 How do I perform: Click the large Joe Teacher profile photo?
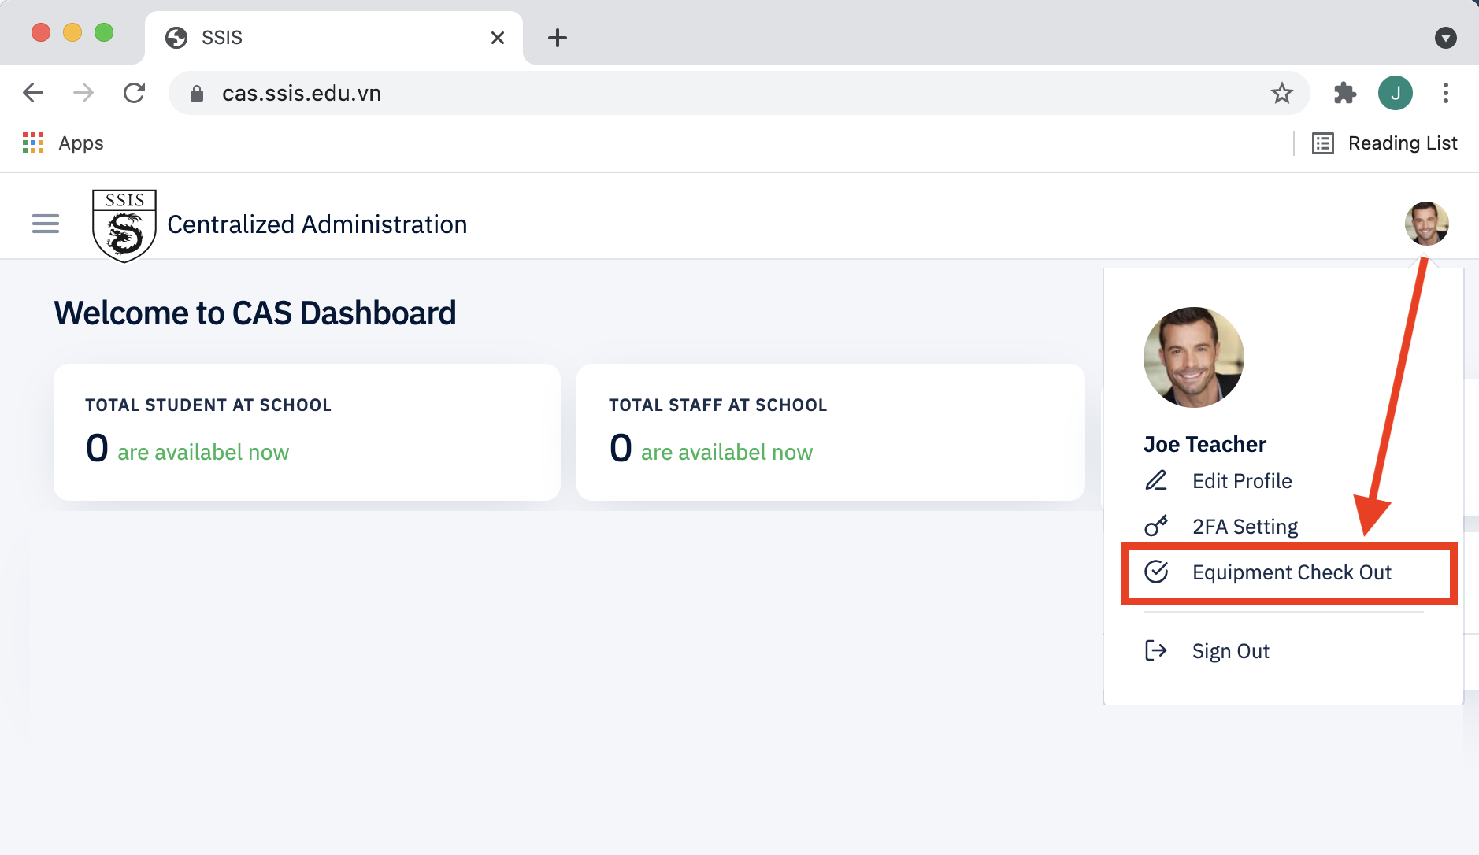[x=1193, y=357]
